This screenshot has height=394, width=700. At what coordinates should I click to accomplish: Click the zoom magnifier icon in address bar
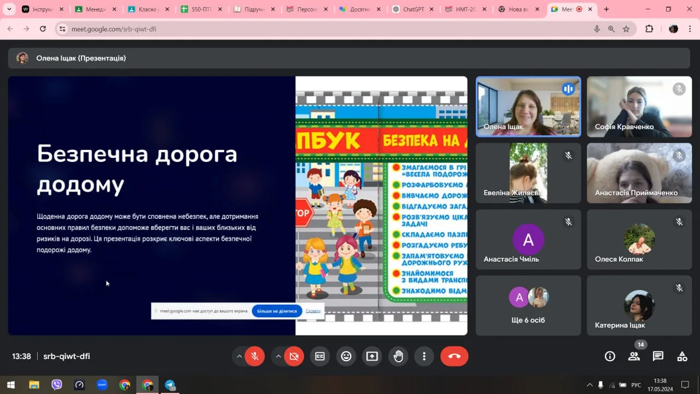(x=611, y=29)
